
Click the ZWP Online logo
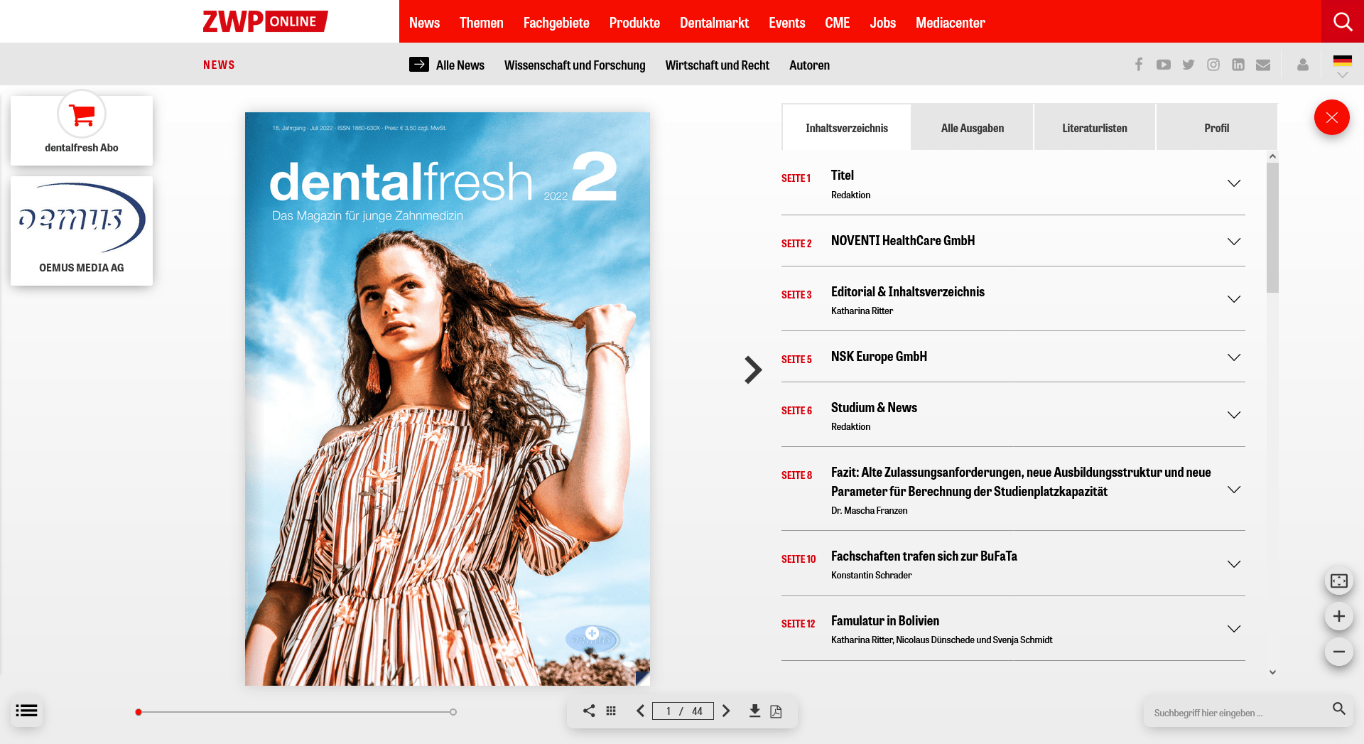click(x=265, y=21)
